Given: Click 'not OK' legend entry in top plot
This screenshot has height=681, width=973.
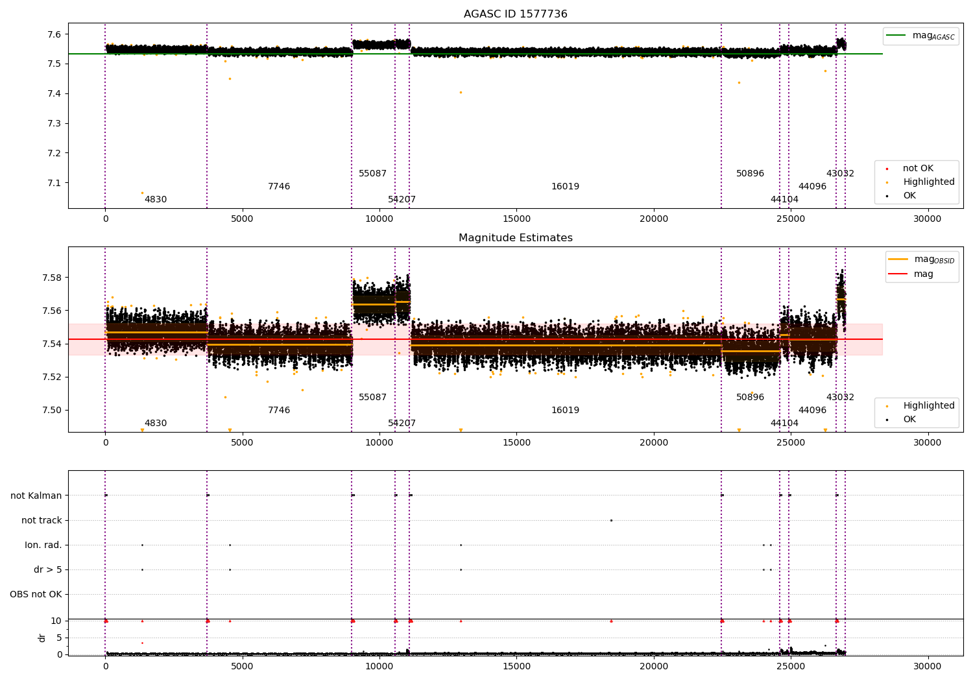Looking at the screenshot, I should pyautogui.click(x=909, y=169).
